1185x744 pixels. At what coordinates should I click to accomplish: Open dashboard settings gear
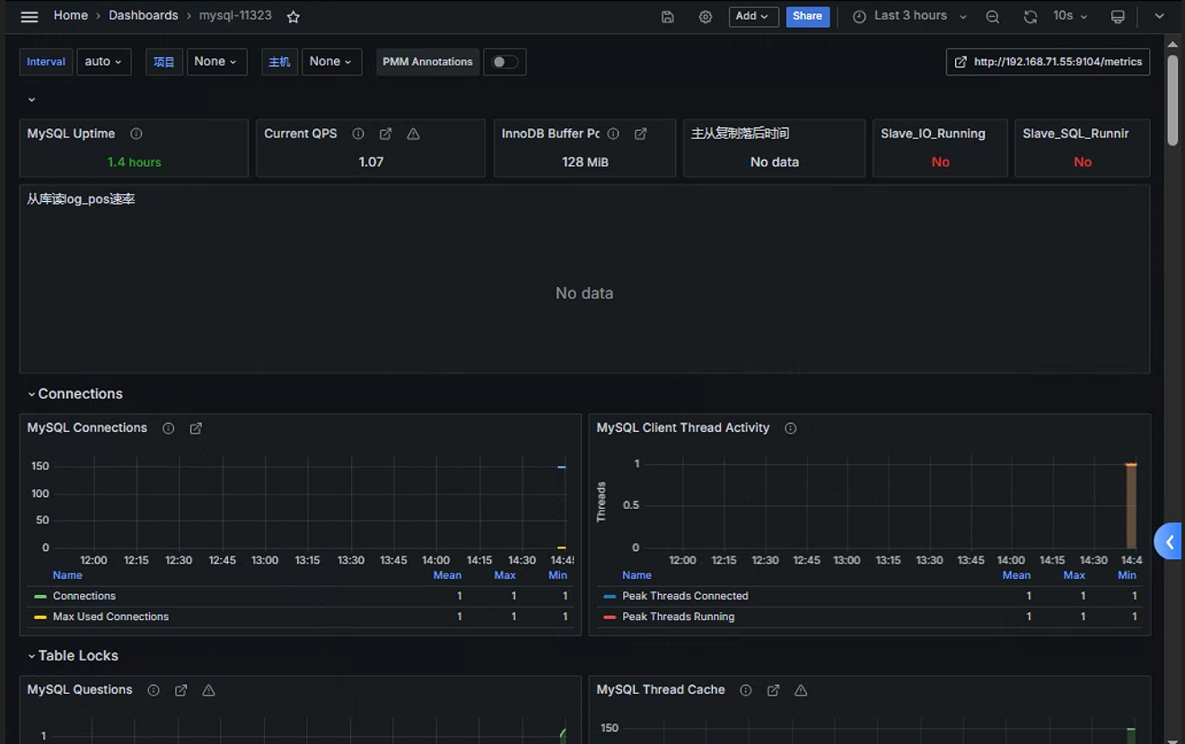coord(706,16)
